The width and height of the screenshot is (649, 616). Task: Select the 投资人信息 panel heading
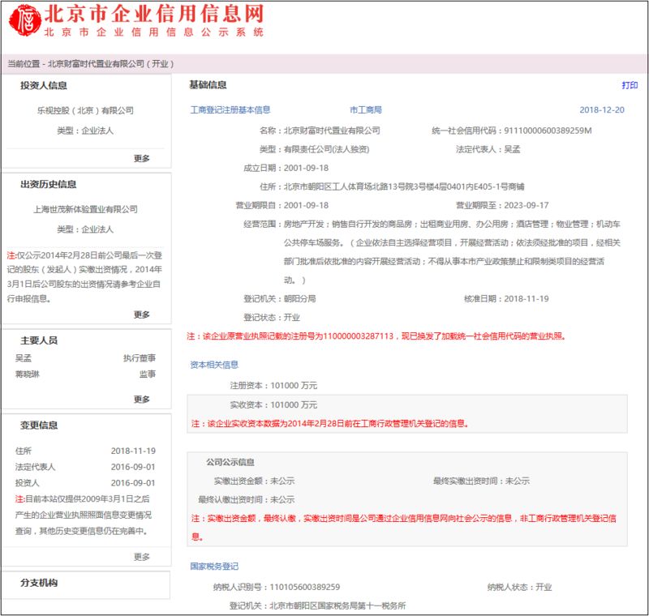[44, 86]
